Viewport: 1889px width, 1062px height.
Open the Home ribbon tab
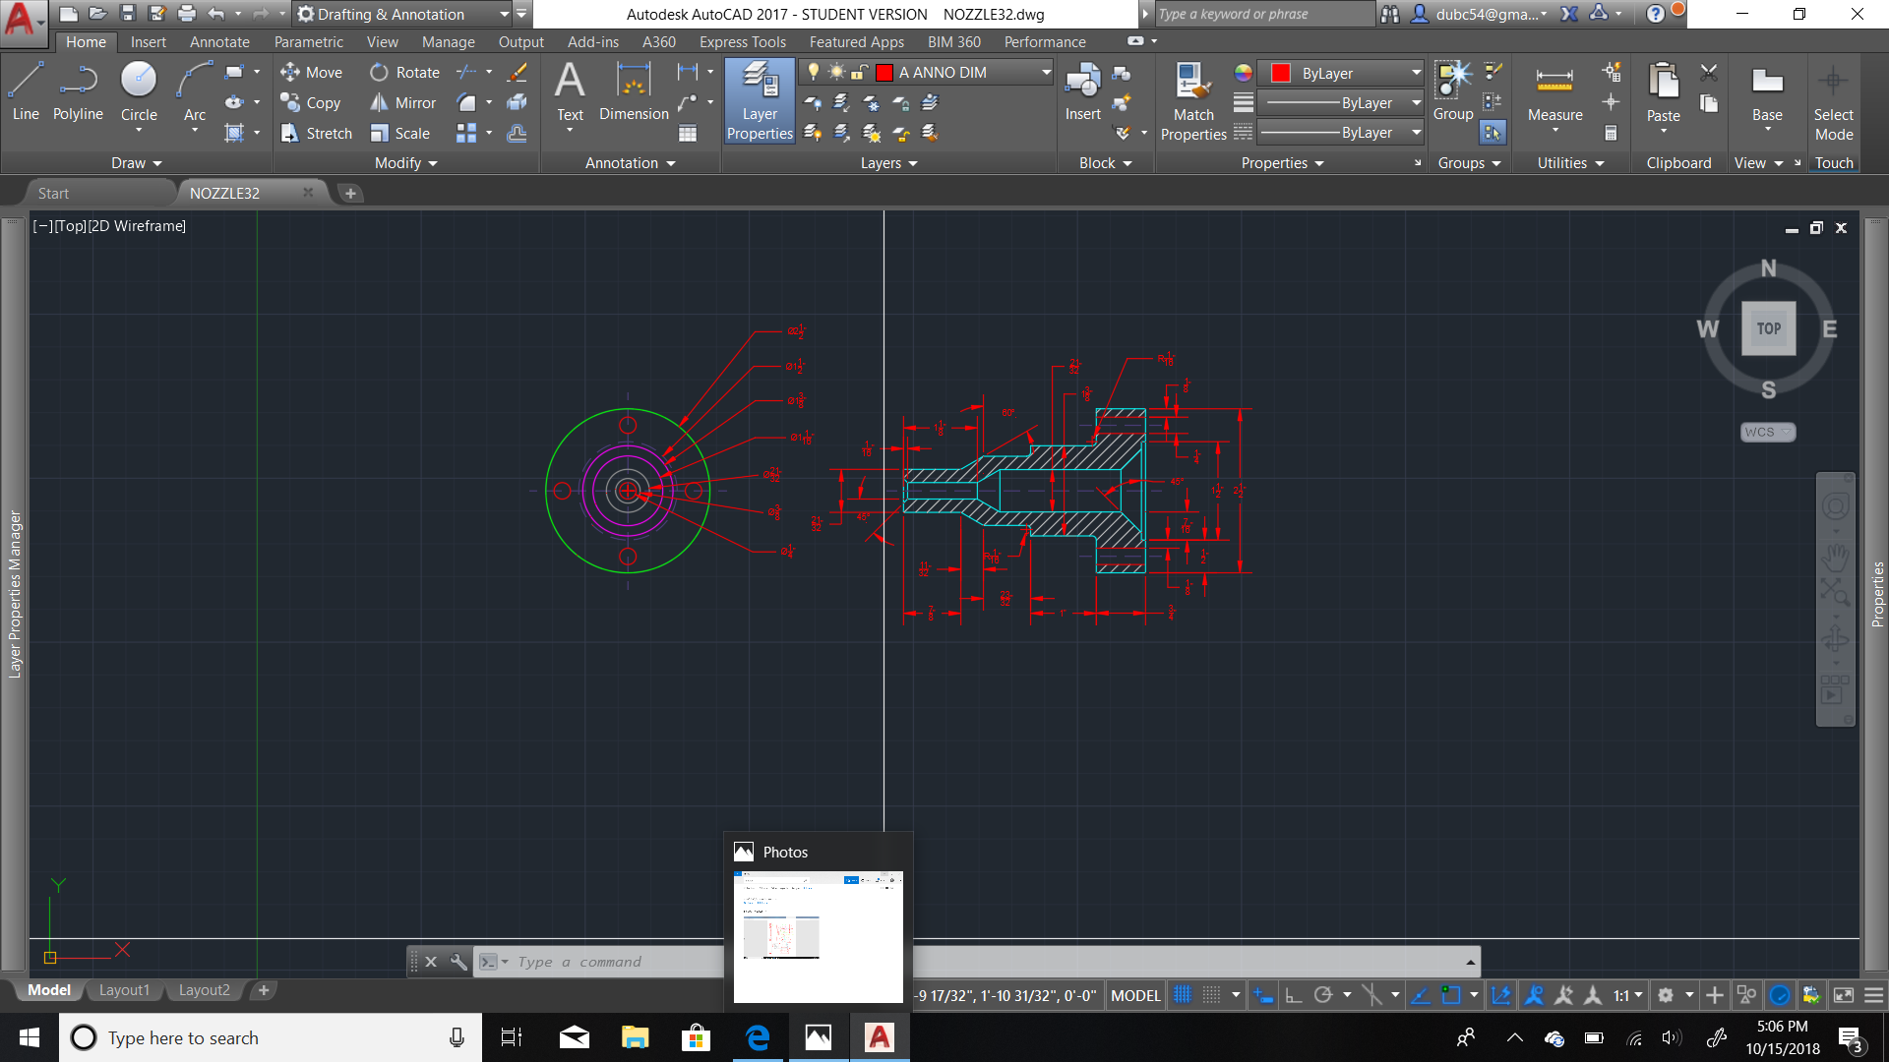tap(86, 41)
